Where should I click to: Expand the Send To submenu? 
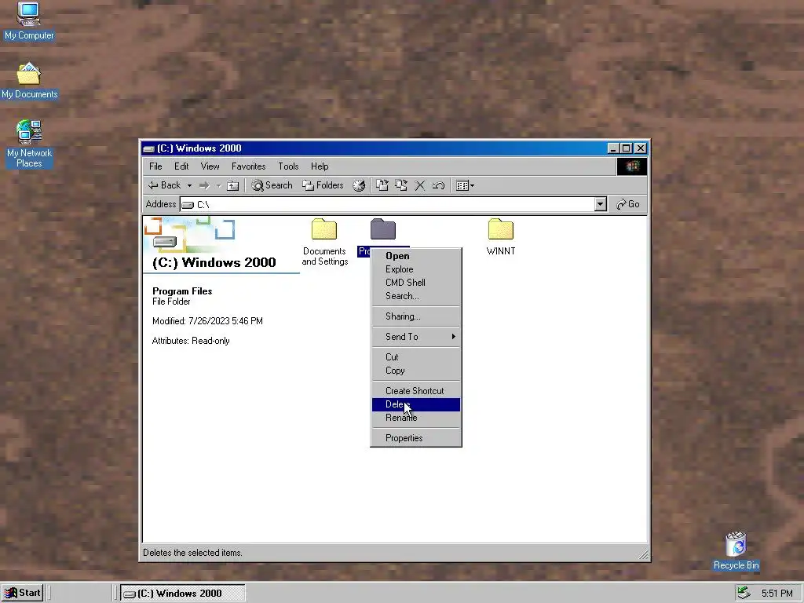pyautogui.click(x=416, y=337)
